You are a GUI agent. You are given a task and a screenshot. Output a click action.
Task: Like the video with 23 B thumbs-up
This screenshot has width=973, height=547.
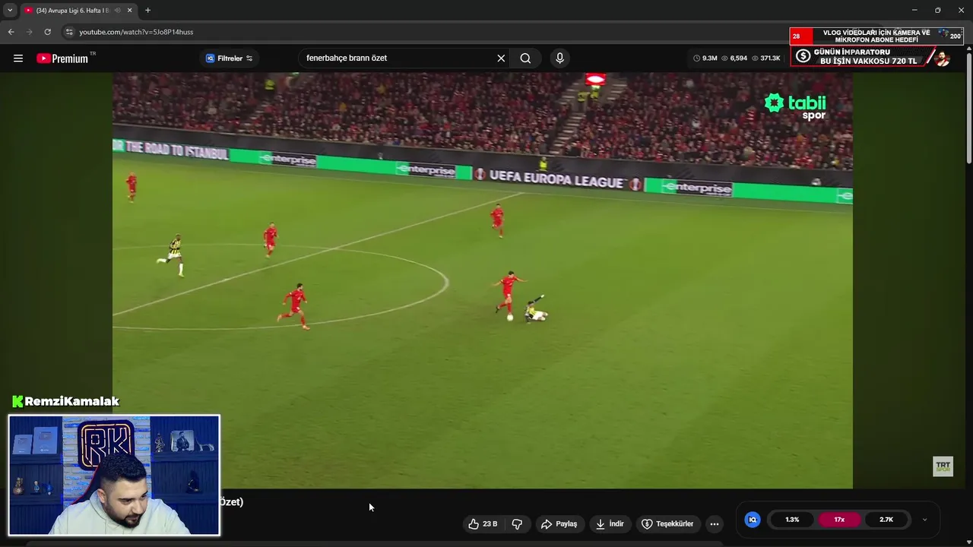[483, 523]
